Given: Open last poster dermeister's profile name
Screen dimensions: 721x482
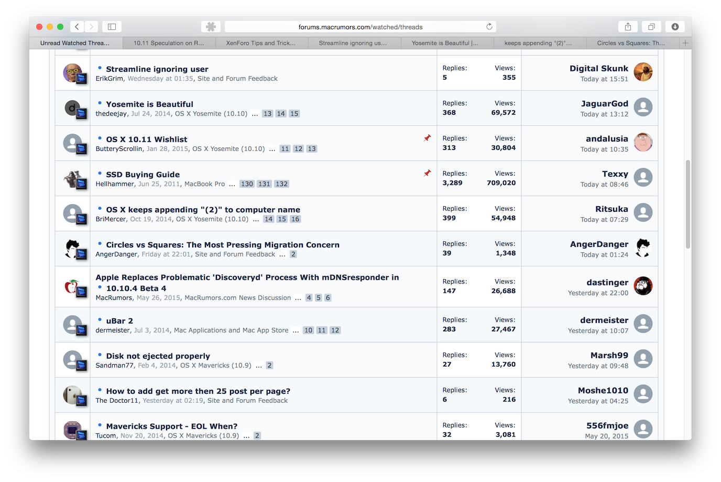Looking at the screenshot, I should (x=604, y=320).
